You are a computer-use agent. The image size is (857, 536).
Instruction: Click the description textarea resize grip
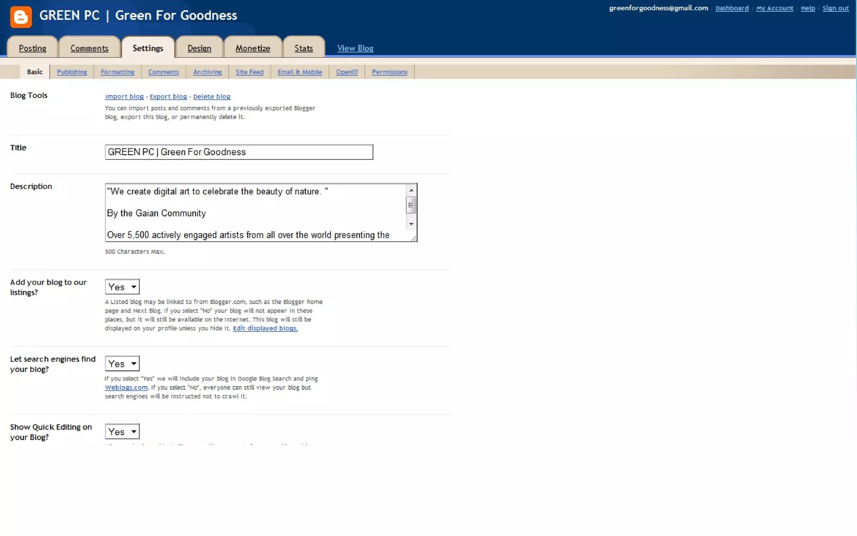pyautogui.click(x=414, y=238)
